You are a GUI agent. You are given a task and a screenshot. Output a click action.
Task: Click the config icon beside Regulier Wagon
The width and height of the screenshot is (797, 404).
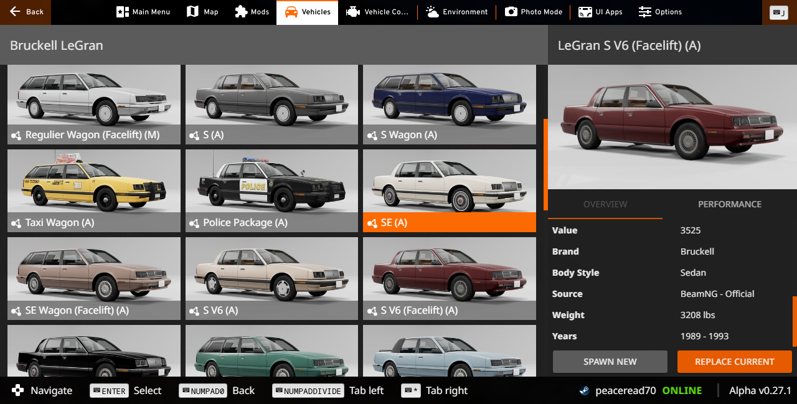pyautogui.click(x=16, y=135)
